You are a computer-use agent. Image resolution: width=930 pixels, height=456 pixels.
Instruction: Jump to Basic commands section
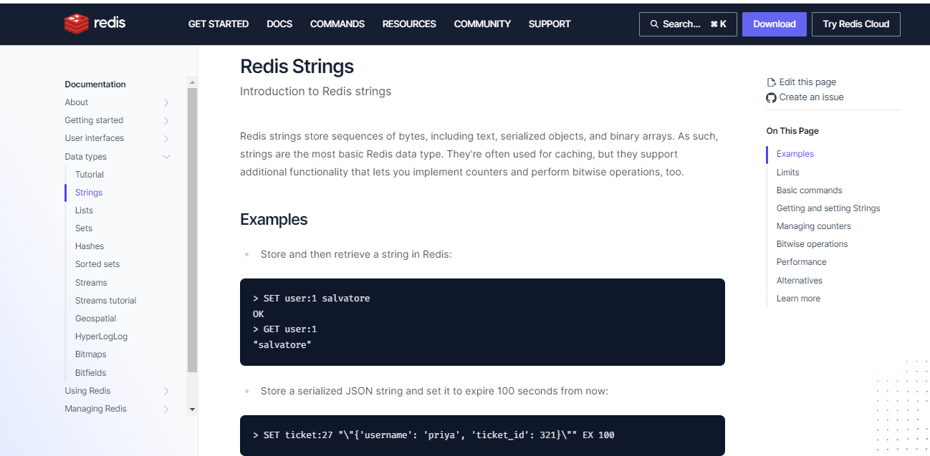pyautogui.click(x=810, y=190)
